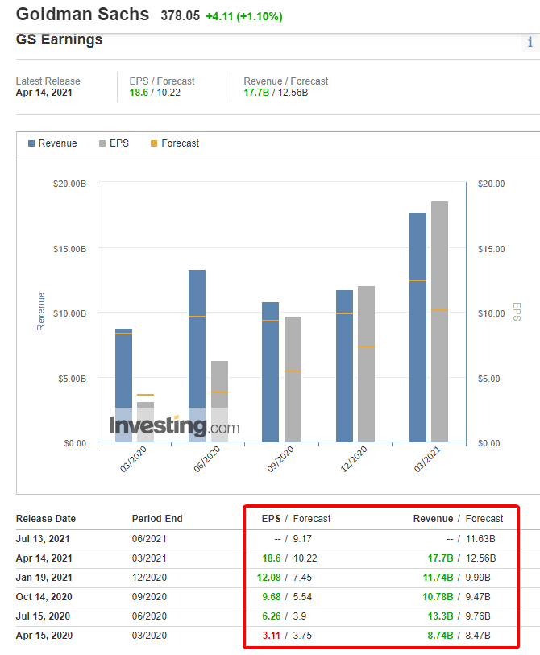Click the 10.78B revenue value
540x655 pixels.
pyautogui.click(x=438, y=596)
